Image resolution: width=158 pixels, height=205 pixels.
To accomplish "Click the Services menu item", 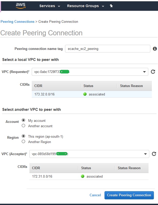I will (47, 6).
